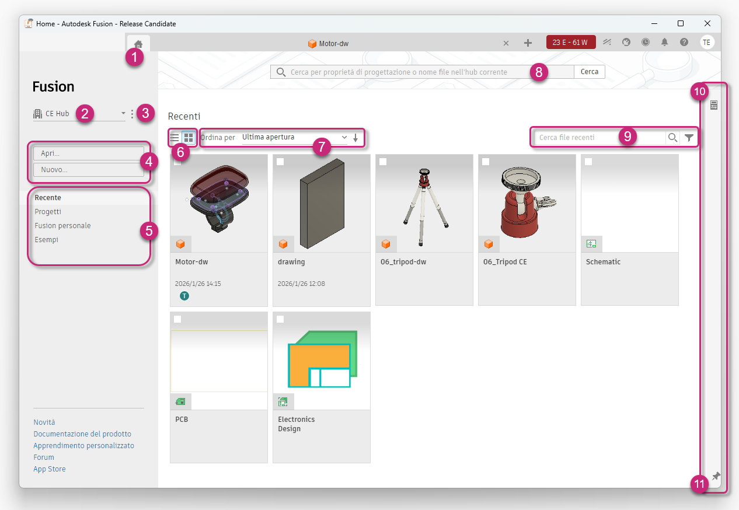Open the 06_Tripod CE thumbnail

click(x=527, y=203)
